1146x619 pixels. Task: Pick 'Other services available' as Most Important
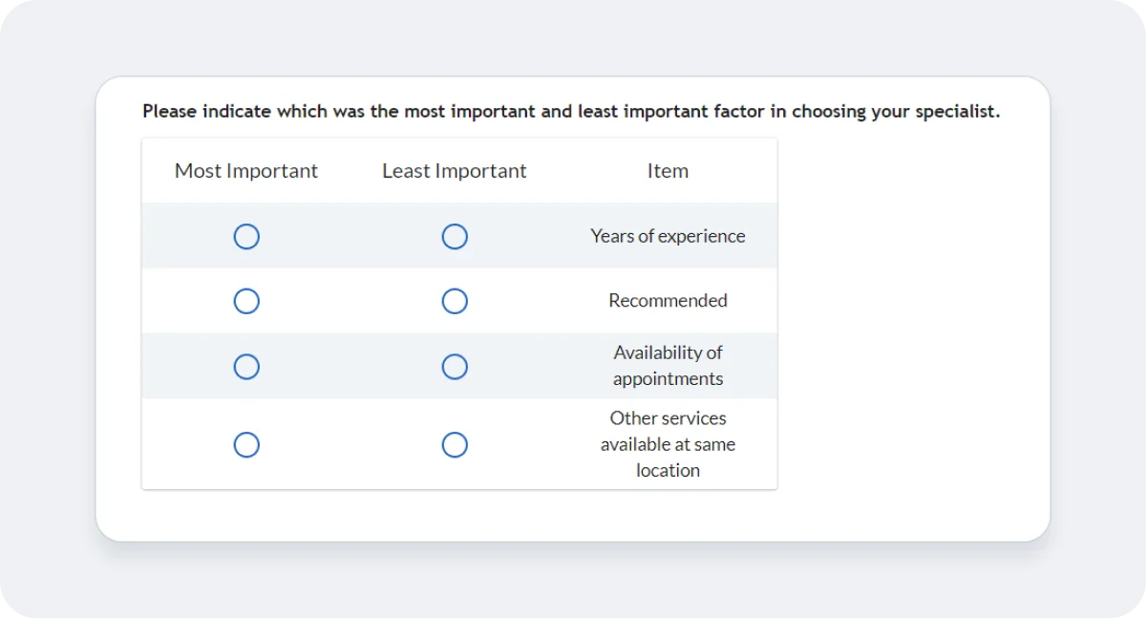(x=246, y=444)
